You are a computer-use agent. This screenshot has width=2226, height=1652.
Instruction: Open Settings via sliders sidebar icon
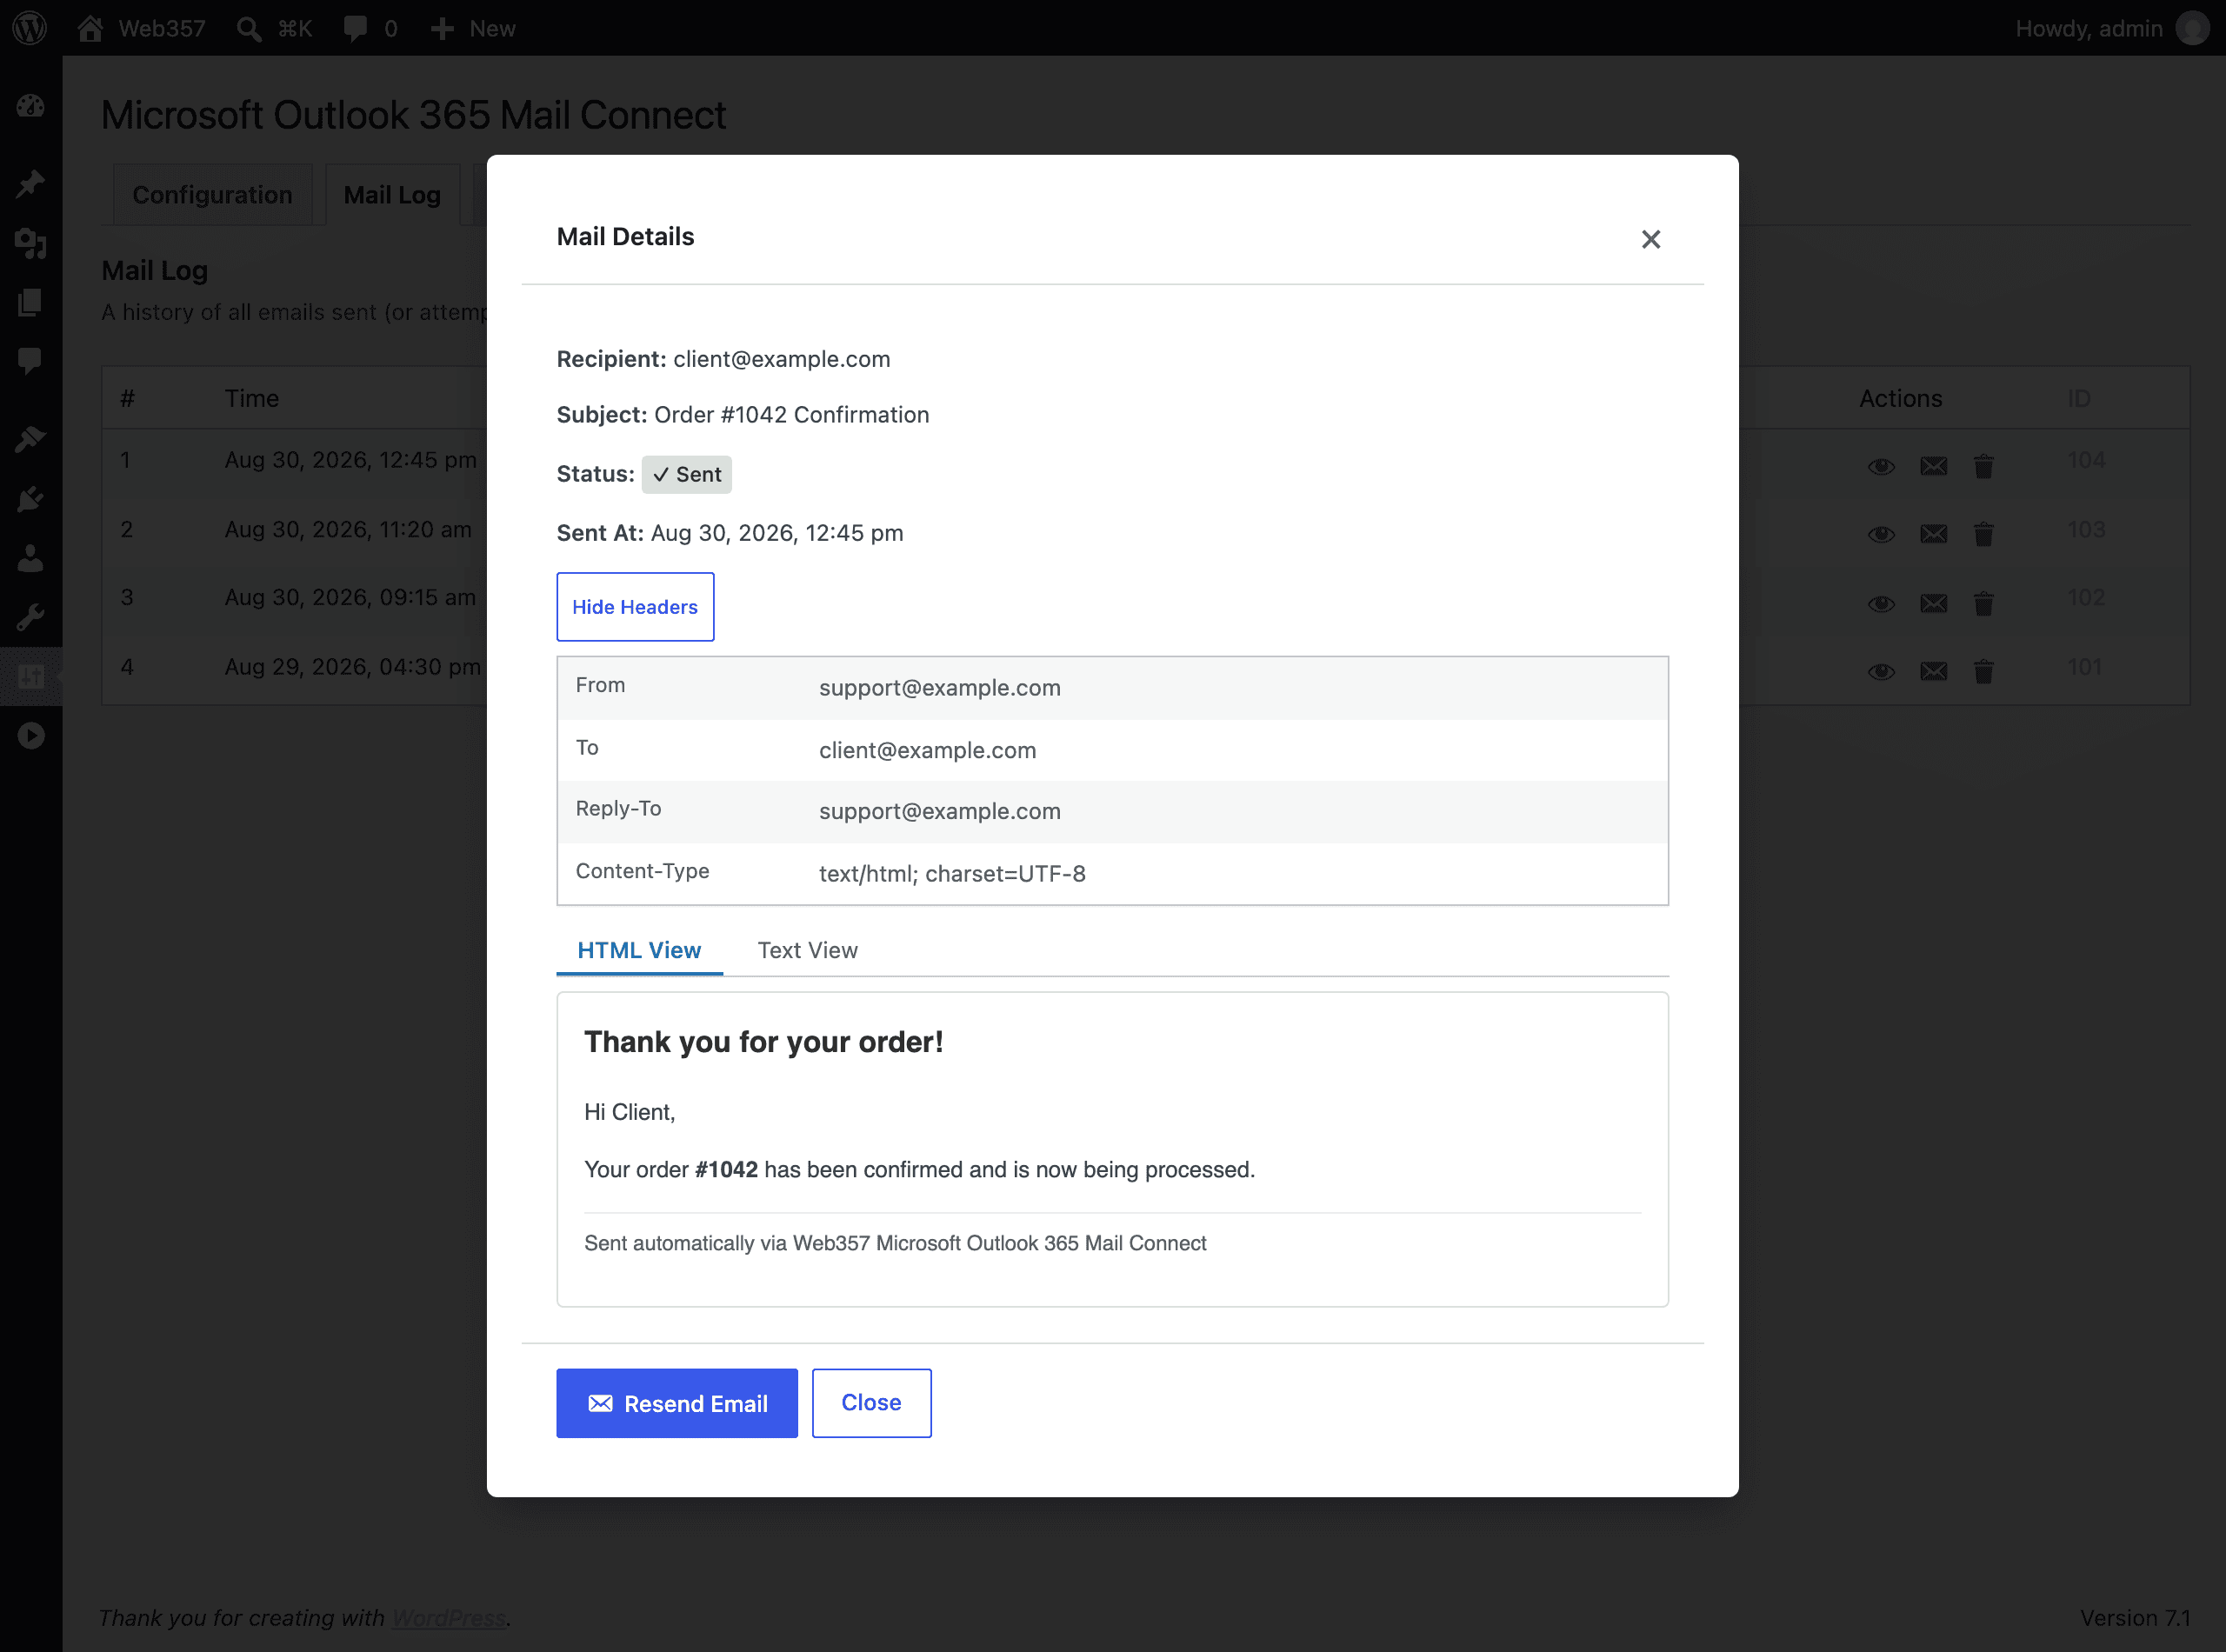pyautogui.click(x=31, y=677)
